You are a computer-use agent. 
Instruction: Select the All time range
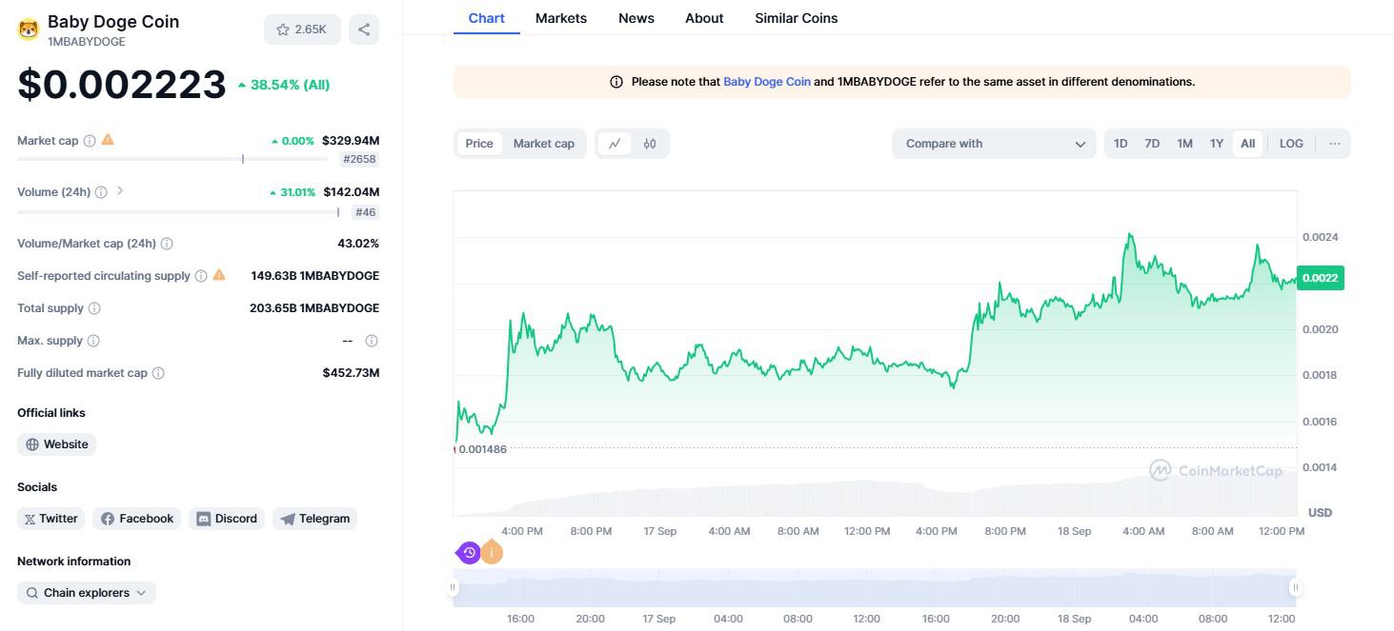point(1248,144)
